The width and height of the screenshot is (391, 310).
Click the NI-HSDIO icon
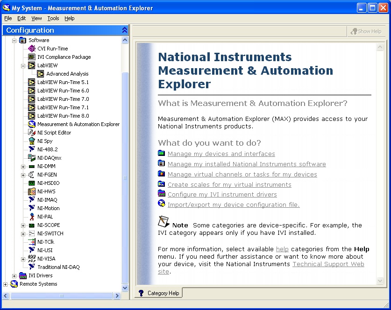[32, 183]
